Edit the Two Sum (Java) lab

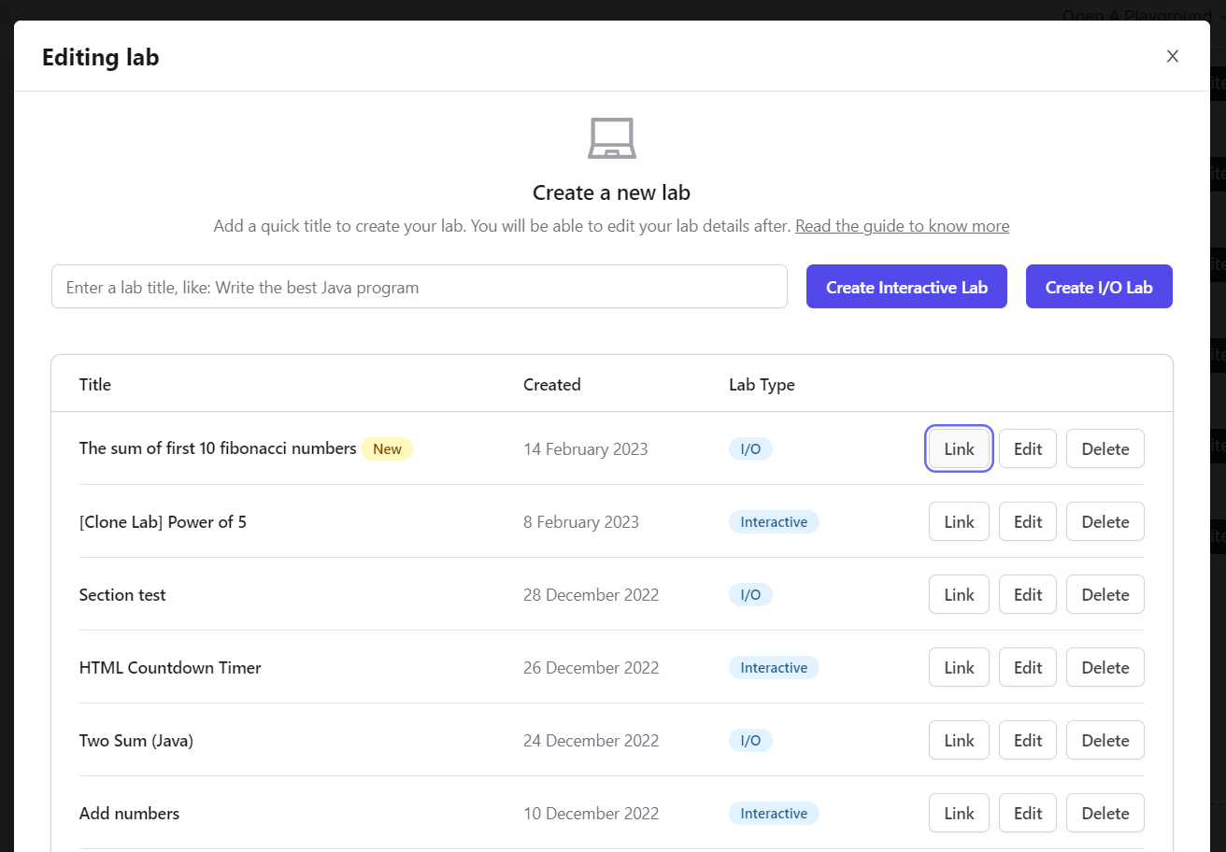pyautogui.click(x=1027, y=741)
